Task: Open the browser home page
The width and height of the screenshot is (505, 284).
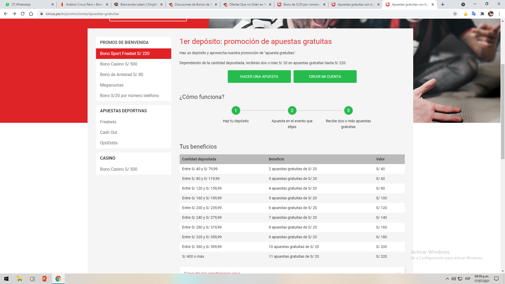Action: pos(31,14)
